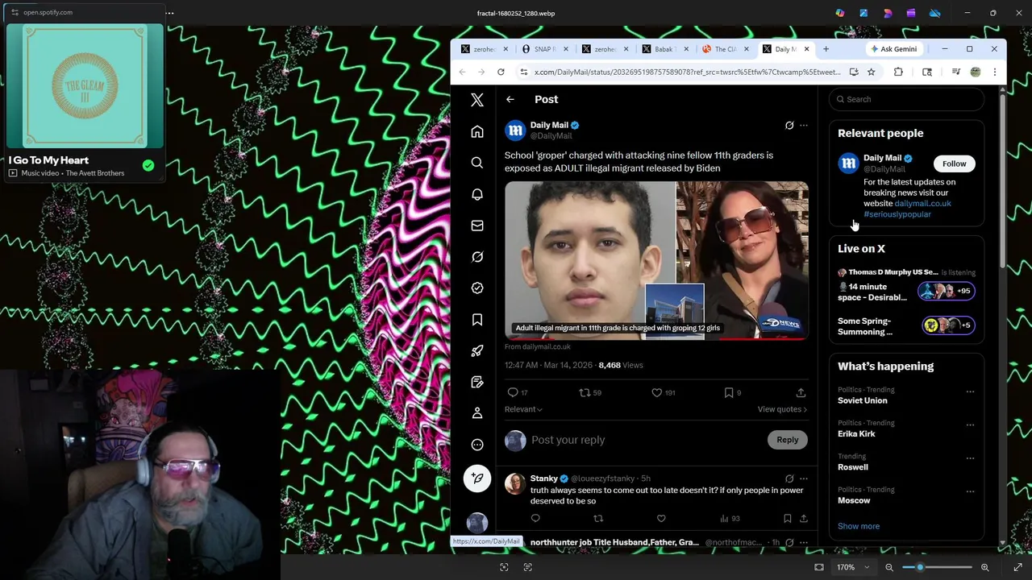This screenshot has width=1032, height=580.
Task: Zoom in with the plus magnifier
Action: coord(984,567)
